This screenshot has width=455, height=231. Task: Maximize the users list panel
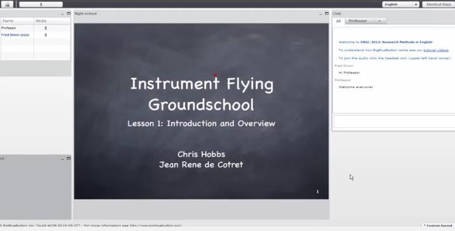(x=69, y=13)
